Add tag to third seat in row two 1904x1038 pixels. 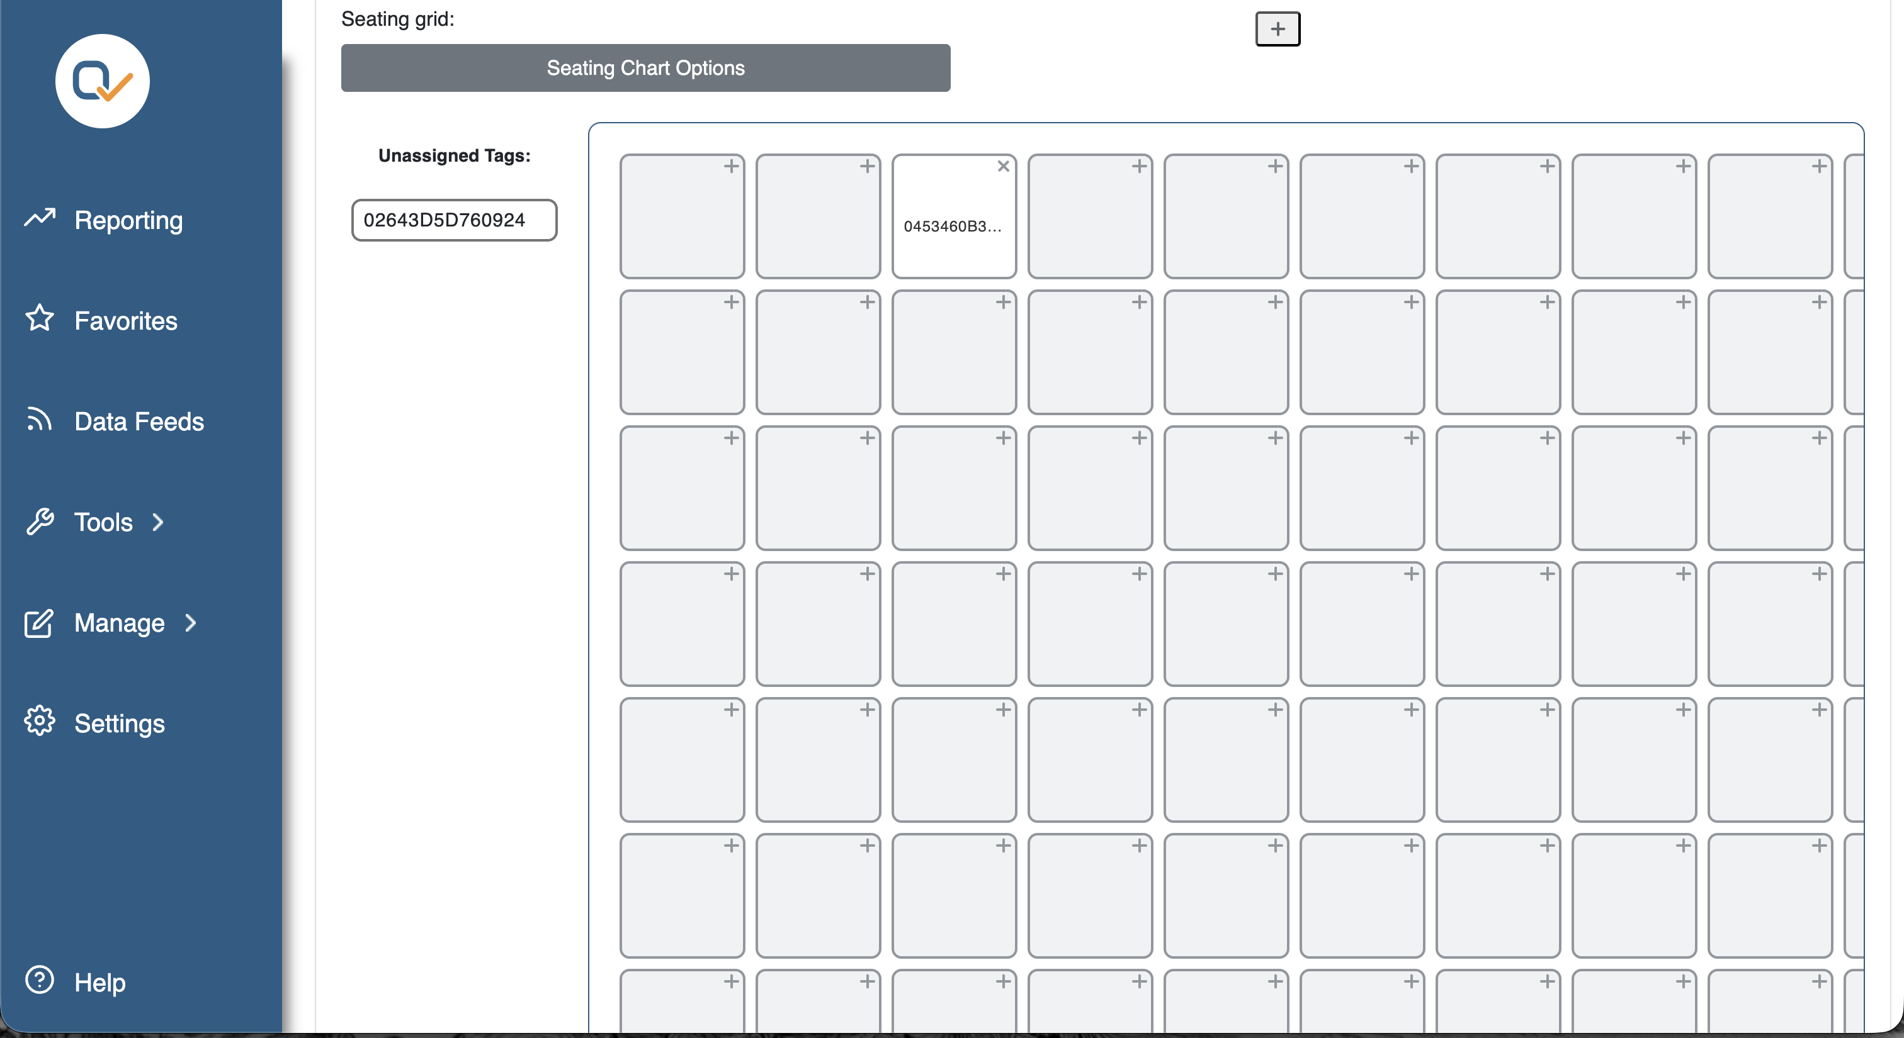tap(1003, 302)
